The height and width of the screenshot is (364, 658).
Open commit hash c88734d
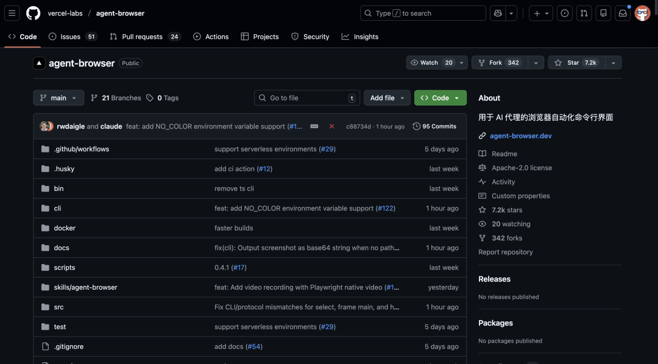click(x=358, y=126)
